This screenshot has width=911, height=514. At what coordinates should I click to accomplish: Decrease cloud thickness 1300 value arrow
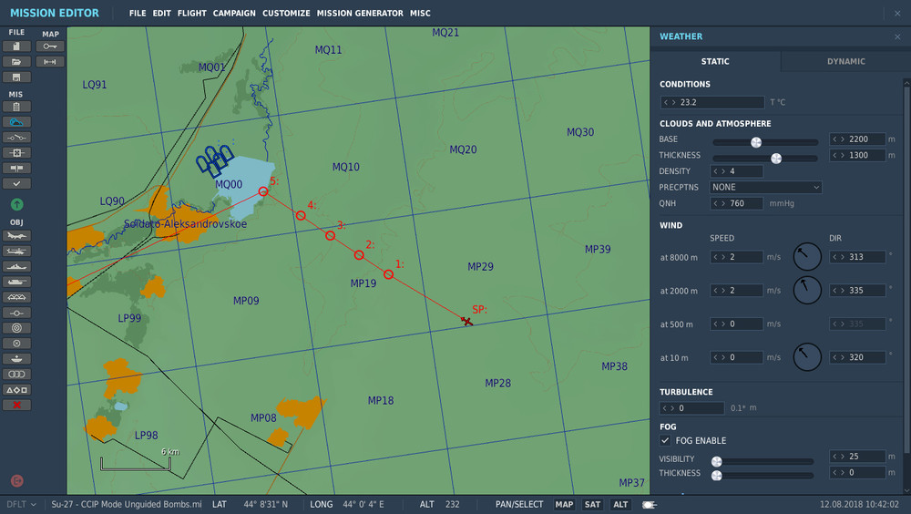[x=834, y=155]
